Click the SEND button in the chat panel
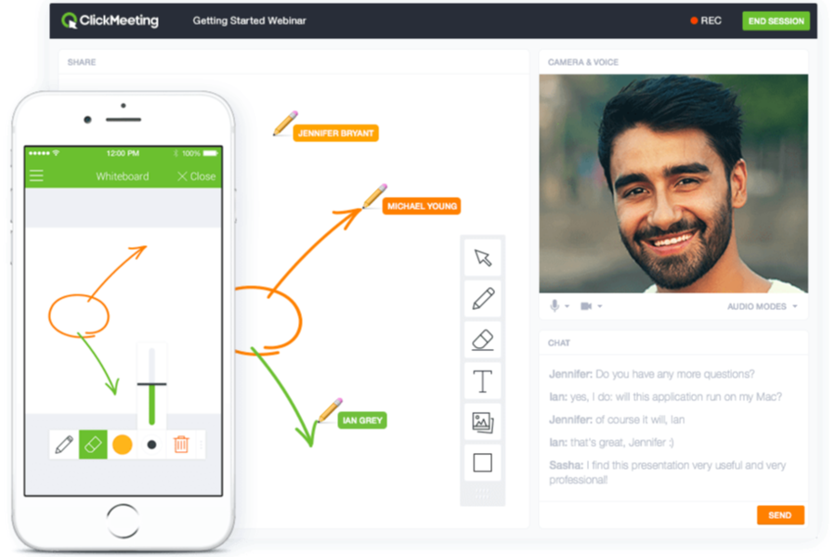Image resolution: width=836 pixels, height=557 pixels. 779,515
